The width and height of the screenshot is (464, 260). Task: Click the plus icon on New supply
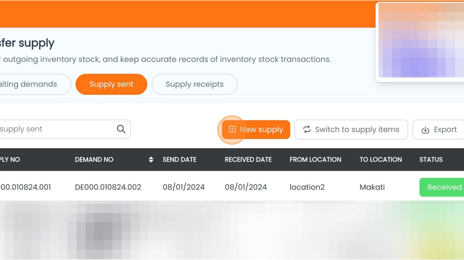232,130
